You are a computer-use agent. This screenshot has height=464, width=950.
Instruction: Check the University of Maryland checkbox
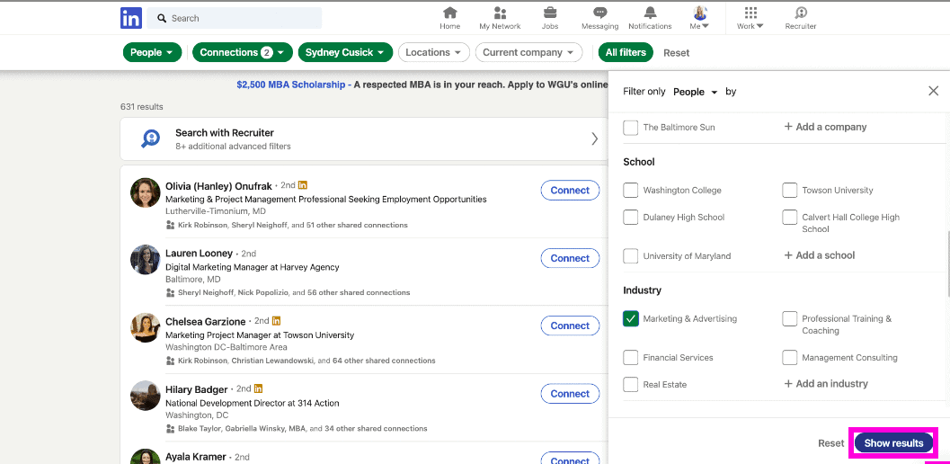(631, 255)
